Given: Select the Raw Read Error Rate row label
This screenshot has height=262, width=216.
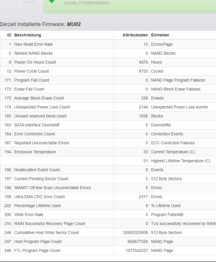Looking at the screenshot, I should pyautogui.click(x=33, y=44).
